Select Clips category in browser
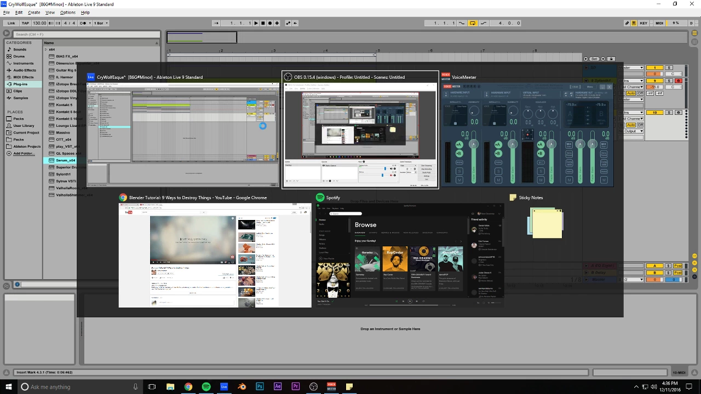This screenshot has width=701, height=394. click(x=18, y=91)
